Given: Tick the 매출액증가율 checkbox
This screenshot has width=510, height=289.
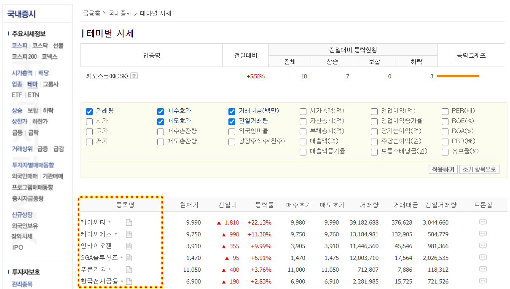Looking at the screenshot, I should click(303, 152).
